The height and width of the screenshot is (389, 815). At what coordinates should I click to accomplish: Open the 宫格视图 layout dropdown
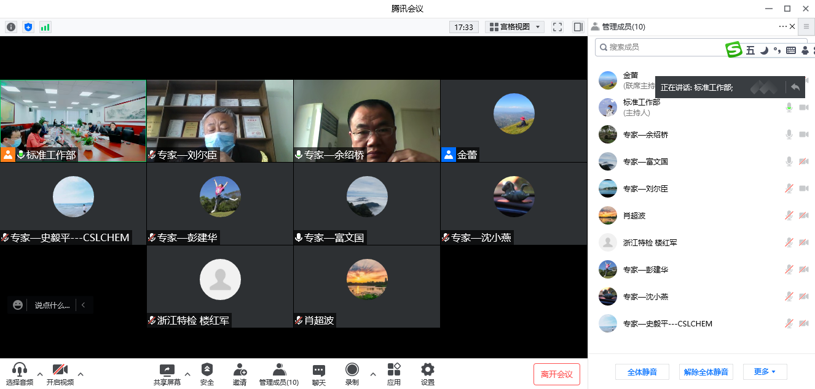[514, 27]
